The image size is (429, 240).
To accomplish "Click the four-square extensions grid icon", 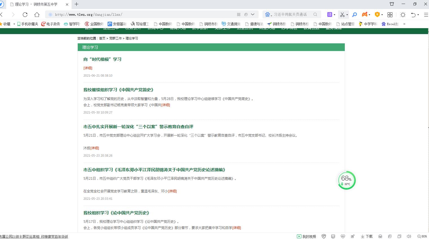I will (x=390, y=15).
